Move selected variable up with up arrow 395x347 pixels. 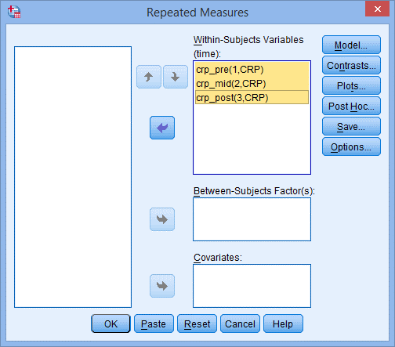click(x=149, y=77)
